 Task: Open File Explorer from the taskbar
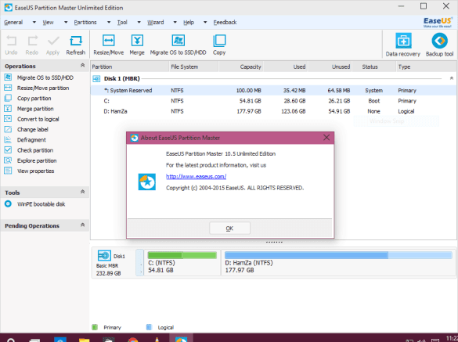click(84, 340)
